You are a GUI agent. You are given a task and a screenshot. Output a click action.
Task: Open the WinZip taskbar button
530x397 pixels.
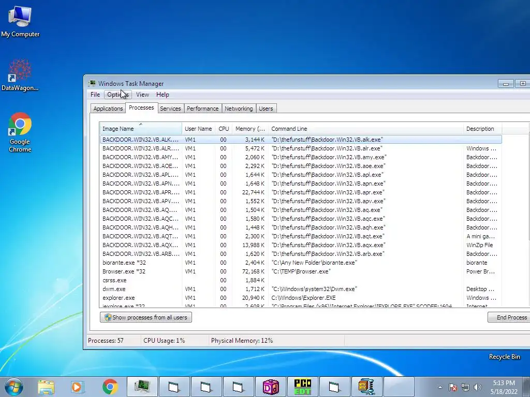[x=367, y=387]
